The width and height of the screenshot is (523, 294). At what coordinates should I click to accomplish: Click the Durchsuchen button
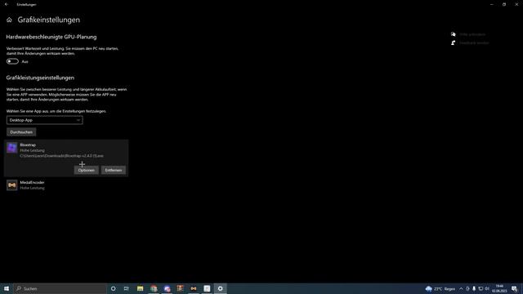coord(21,132)
